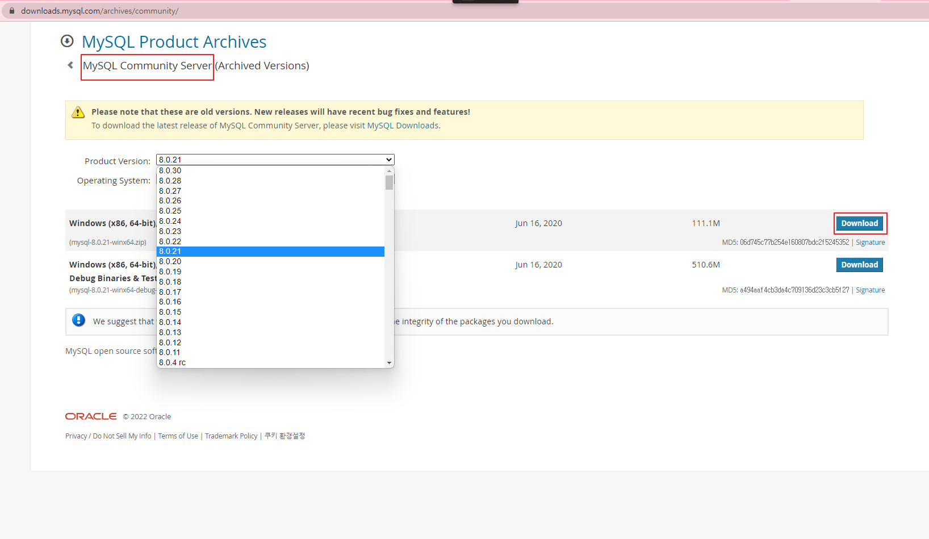This screenshot has height=539, width=929.
Task: Click the mysql-8.0.21-winx64.zip filename text
Action: click(108, 242)
